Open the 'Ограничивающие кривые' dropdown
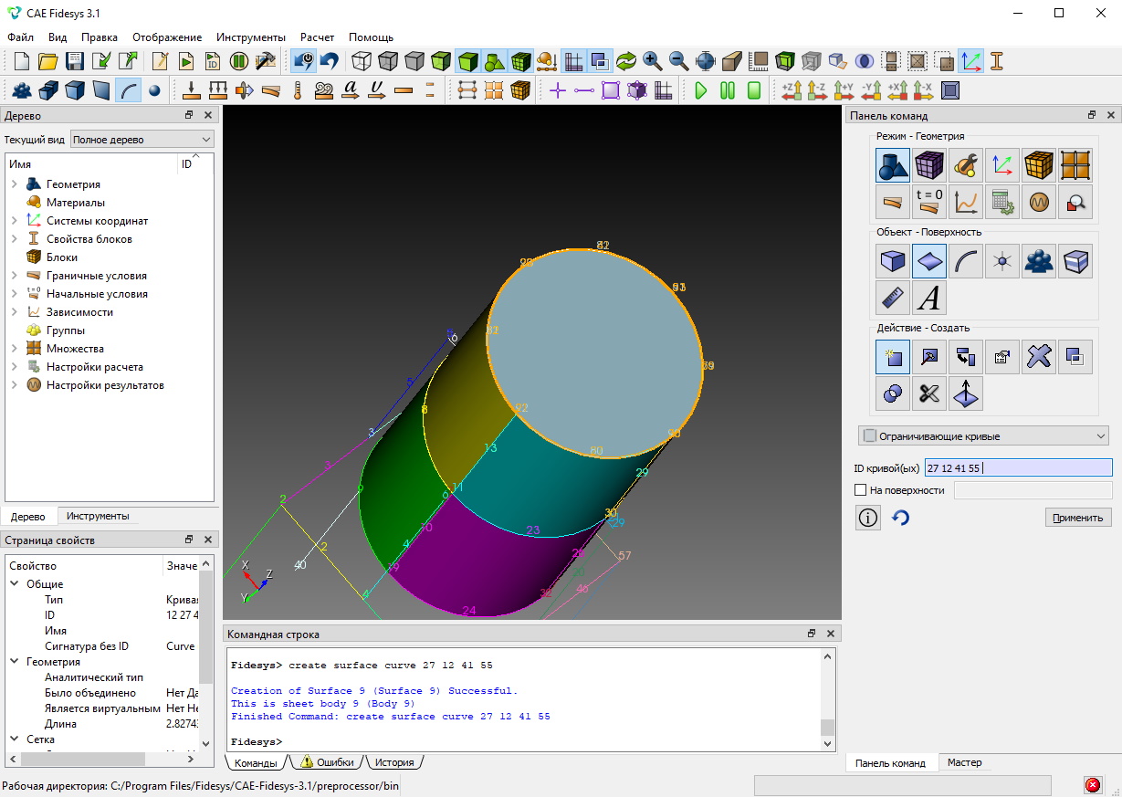Viewport: 1122px width, 797px height. click(984, 435)
